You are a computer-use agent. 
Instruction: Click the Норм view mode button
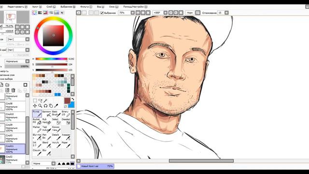tap(190, 13)
